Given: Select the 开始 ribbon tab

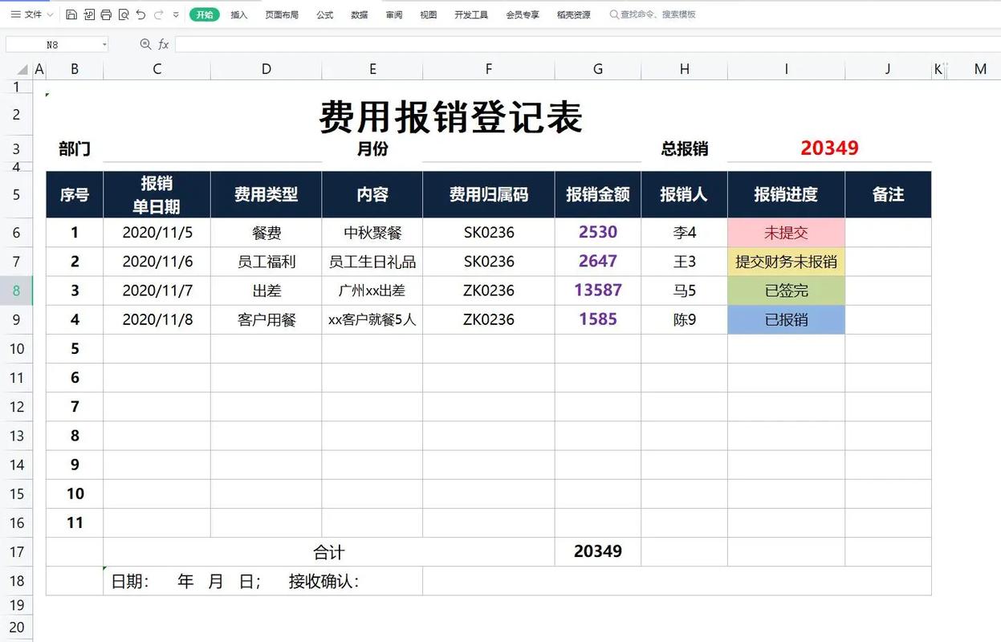Looking at the screenshot, I should [205, 14].
